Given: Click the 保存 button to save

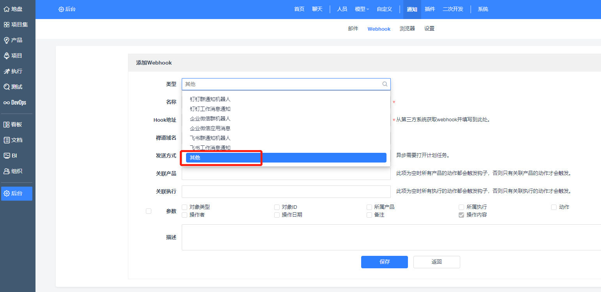Looking at the screenshot, I should point(384,262).
